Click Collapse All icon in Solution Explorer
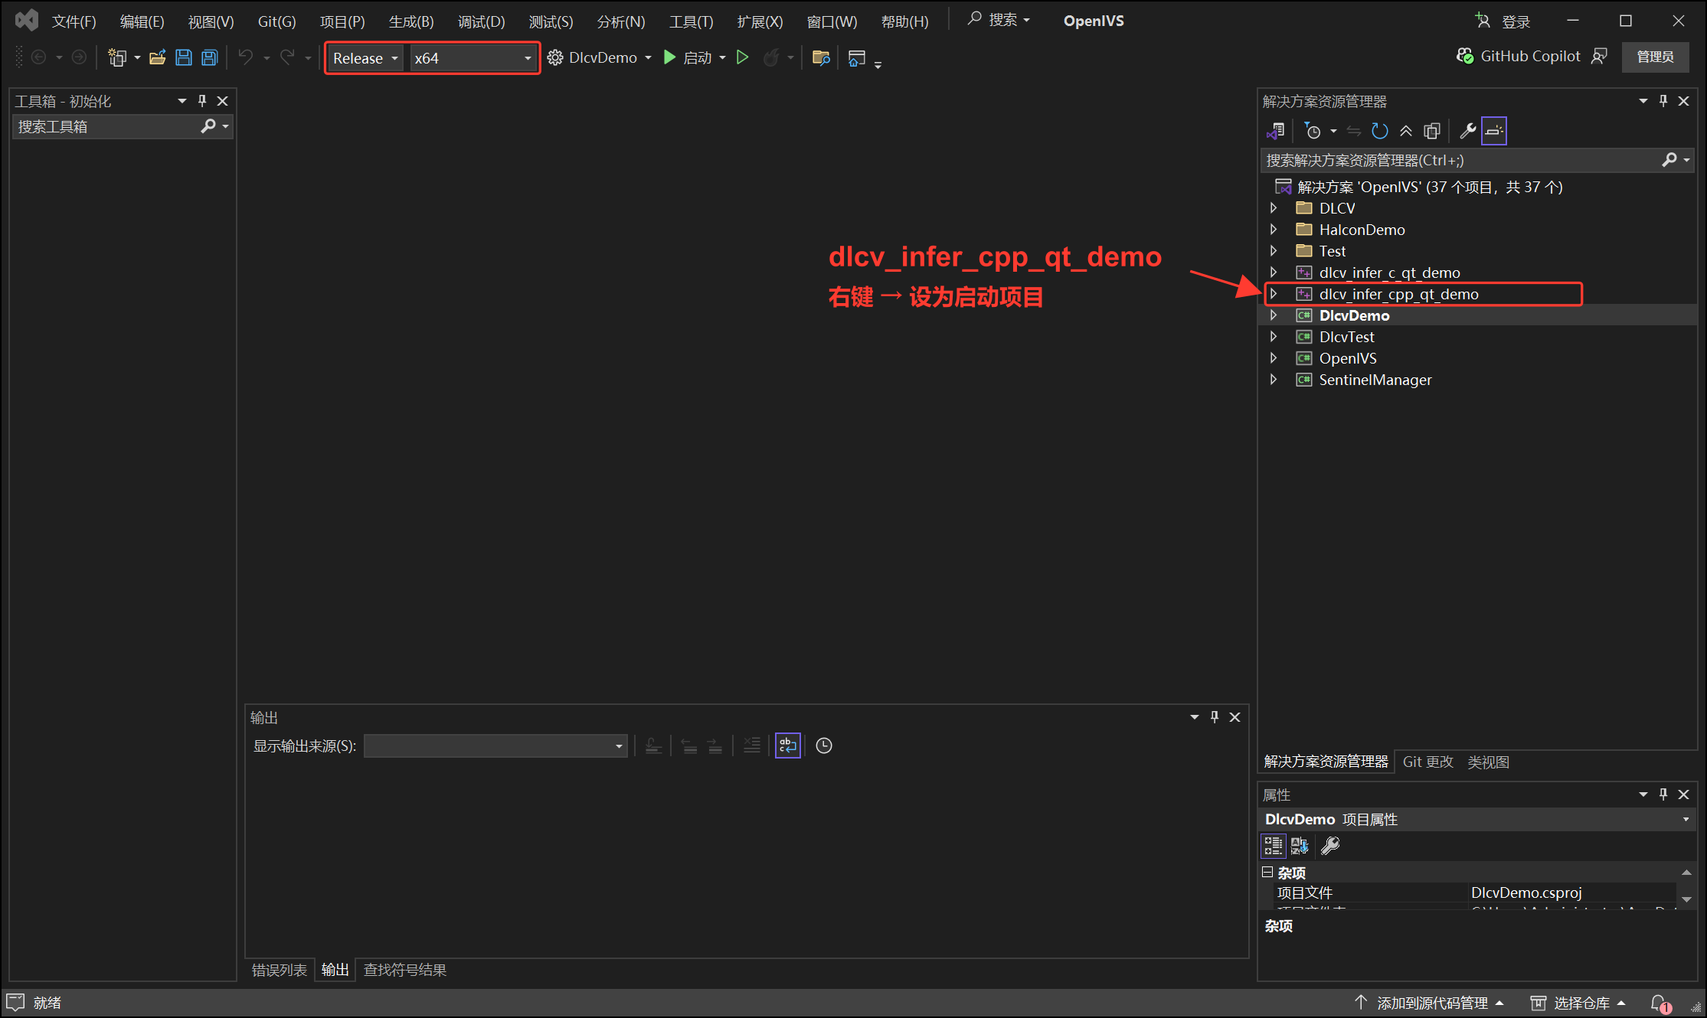This screenshot has height=1018, width=1707. click(1406, 131)
